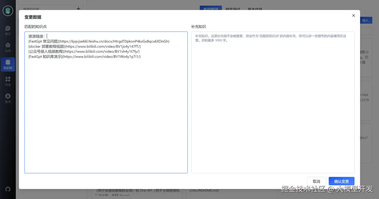Click the 取消 button
379x199 pixels.
(x=316, y=181)
